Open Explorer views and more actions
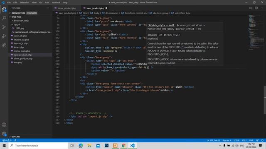This screenshot has width=266, height=149. click(x=48, y=8)
